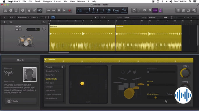The image size is (199, 111).
Task: Open the Note Pads button
Action: tap(183, 10)
